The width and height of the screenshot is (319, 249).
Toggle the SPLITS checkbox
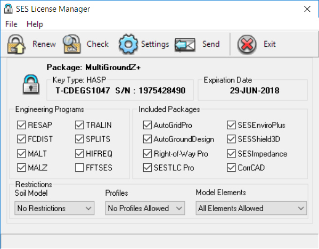pos(79,139)
